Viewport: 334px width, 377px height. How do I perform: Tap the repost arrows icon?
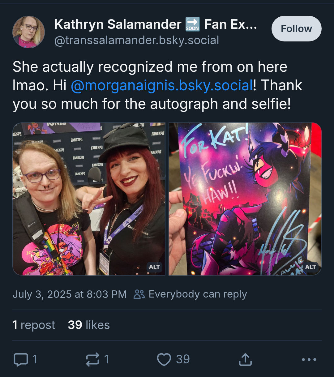[x=92, y=359]
